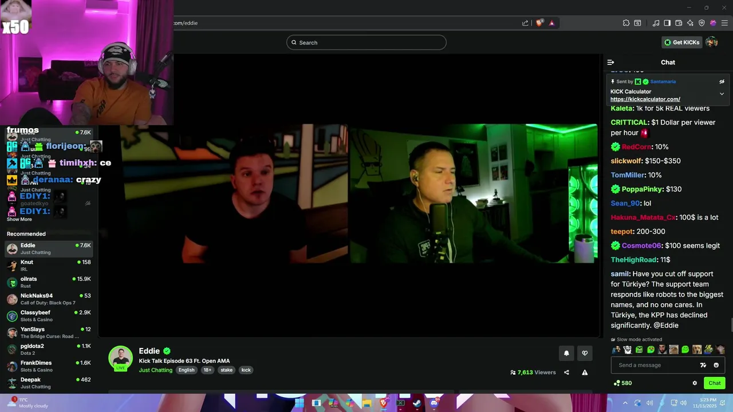Click the Kick search field
Screen dimensions: 733x412
pos(366,42)
